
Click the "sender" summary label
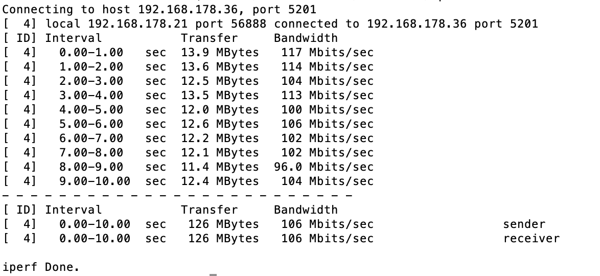point(524,224)
